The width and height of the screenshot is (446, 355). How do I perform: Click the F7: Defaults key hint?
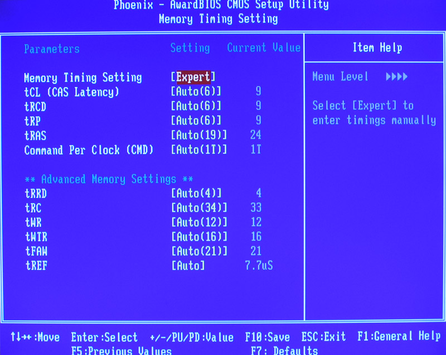[x=284, y=350]
